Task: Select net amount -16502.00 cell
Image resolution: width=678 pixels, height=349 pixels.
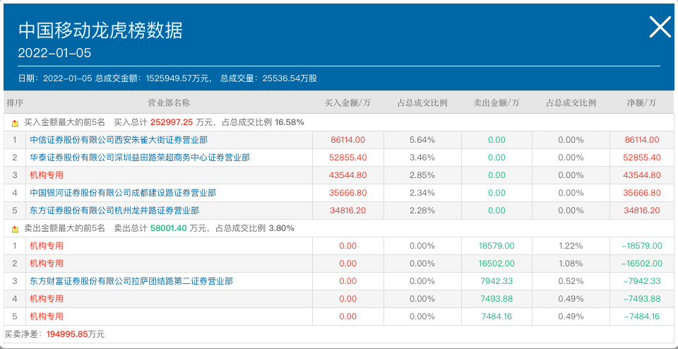Action: [x=642, y=264]
